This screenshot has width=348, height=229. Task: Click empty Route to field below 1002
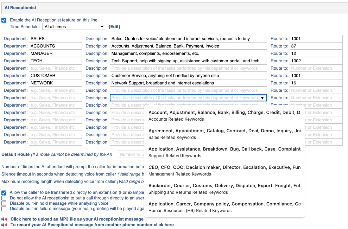click(316, 68)
